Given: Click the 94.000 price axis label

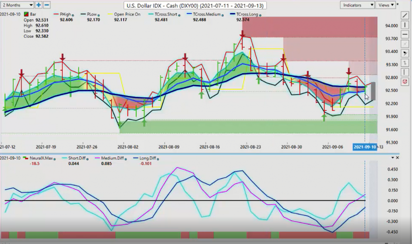Looking at the screenshot, I should pos(391,26).
